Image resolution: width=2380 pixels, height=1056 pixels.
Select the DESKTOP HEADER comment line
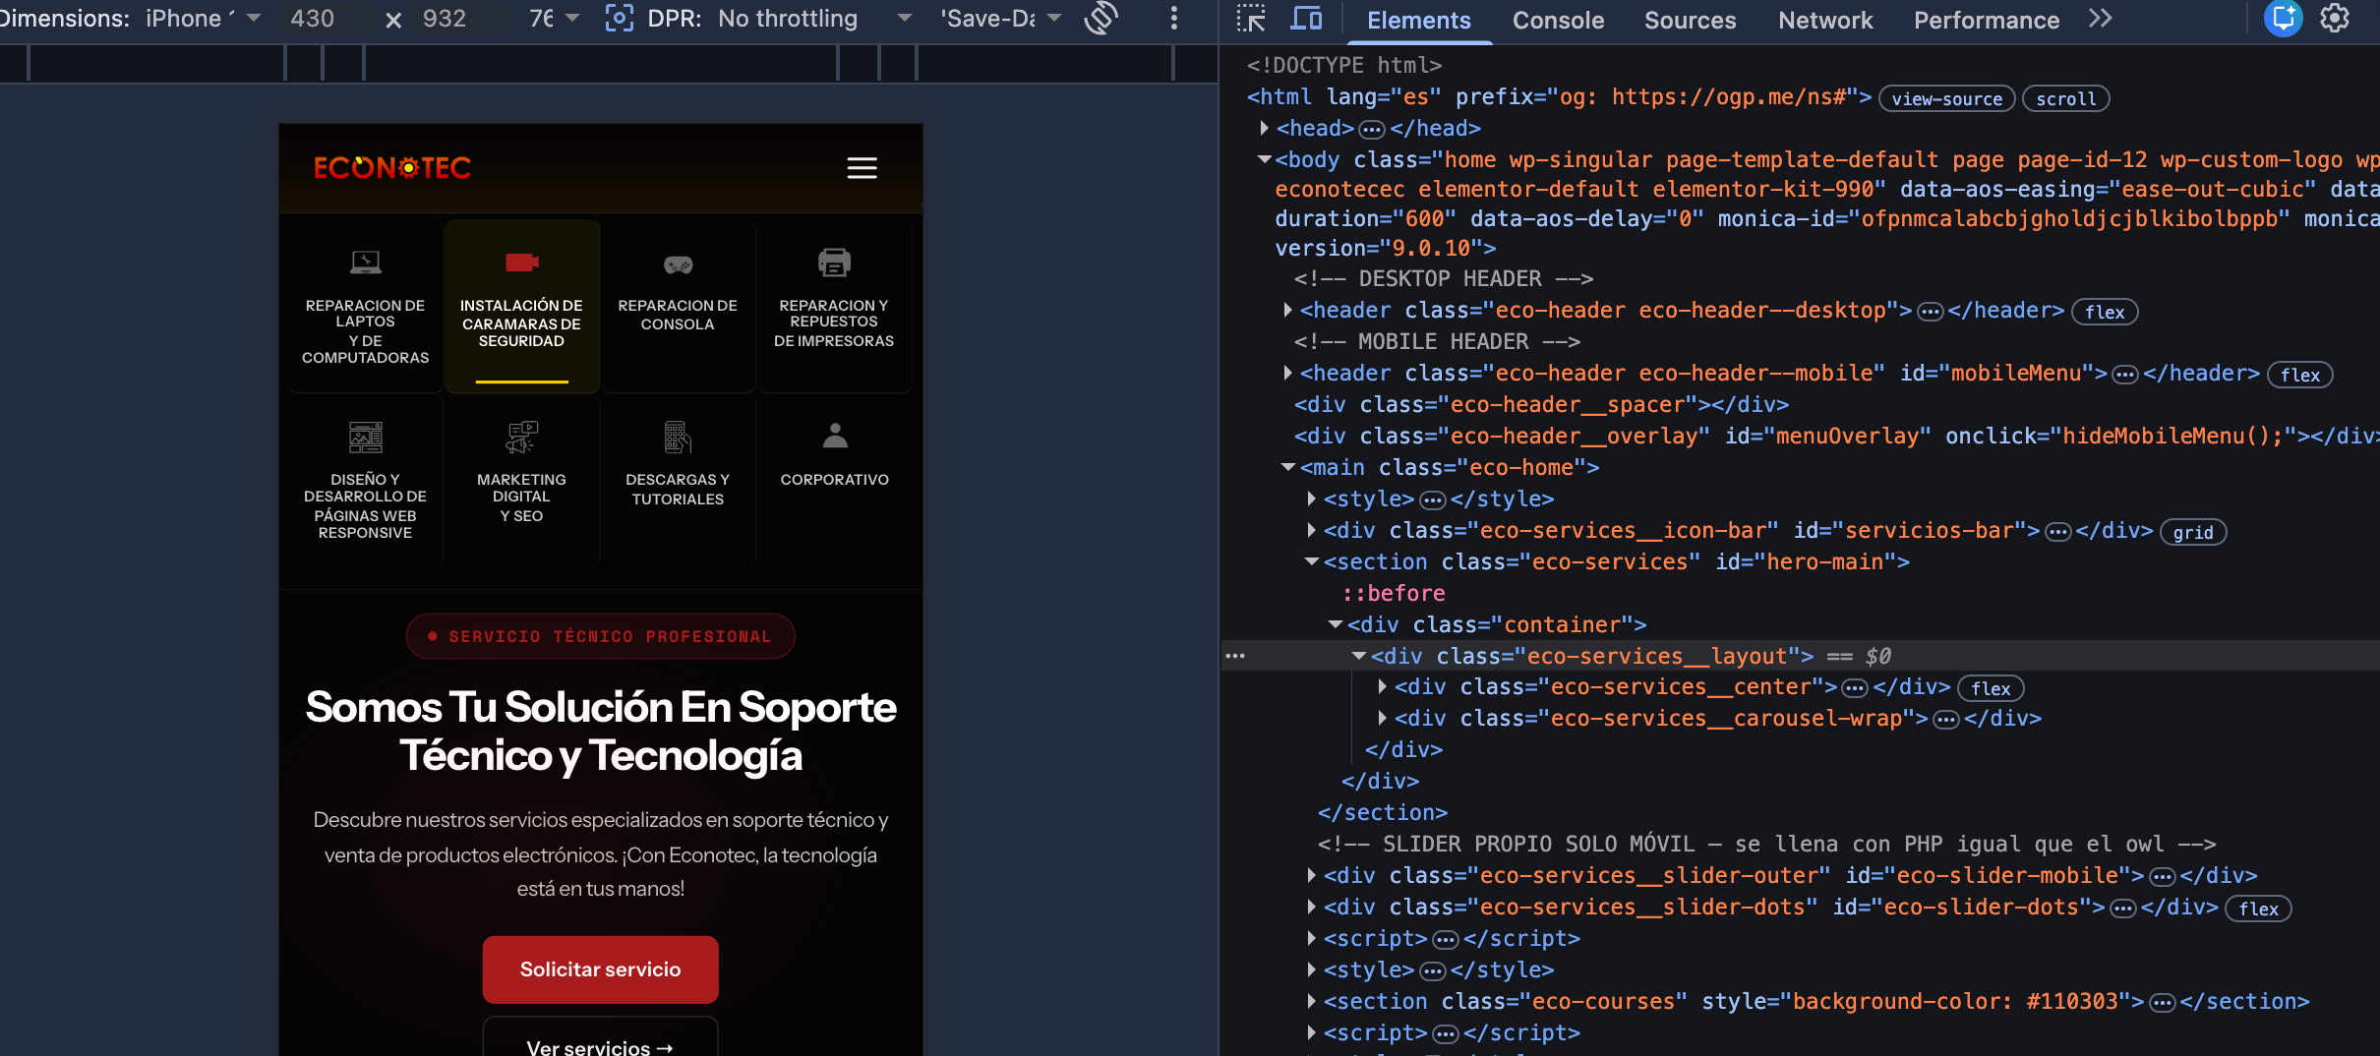pyautogui.click(x=1444, y=279)
